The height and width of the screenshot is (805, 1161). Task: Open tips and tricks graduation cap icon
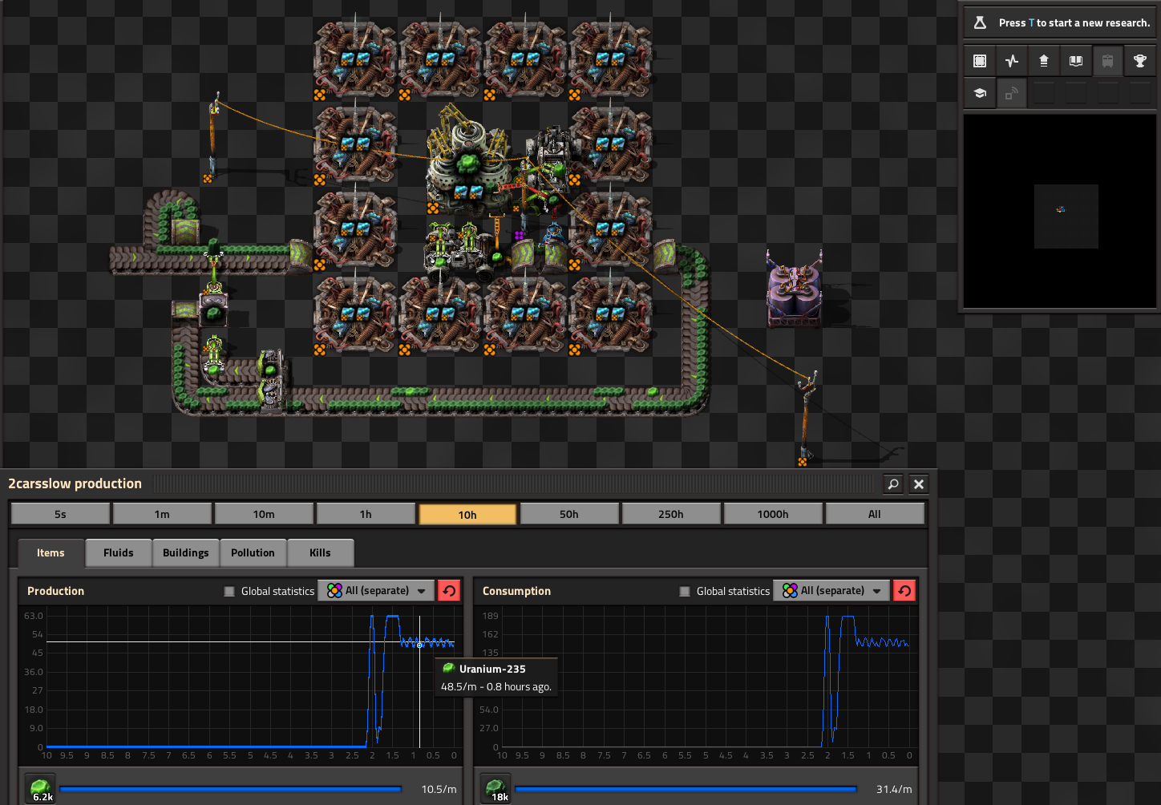[x=980, y=93]
